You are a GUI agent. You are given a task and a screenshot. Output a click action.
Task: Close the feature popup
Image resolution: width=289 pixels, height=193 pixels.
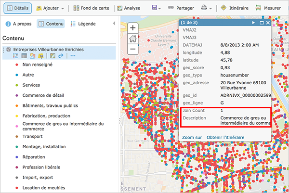pyautogui.click(x=268, y=23)
